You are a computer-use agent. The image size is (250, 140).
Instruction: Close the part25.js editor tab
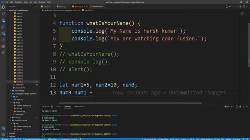coord(87,7)
